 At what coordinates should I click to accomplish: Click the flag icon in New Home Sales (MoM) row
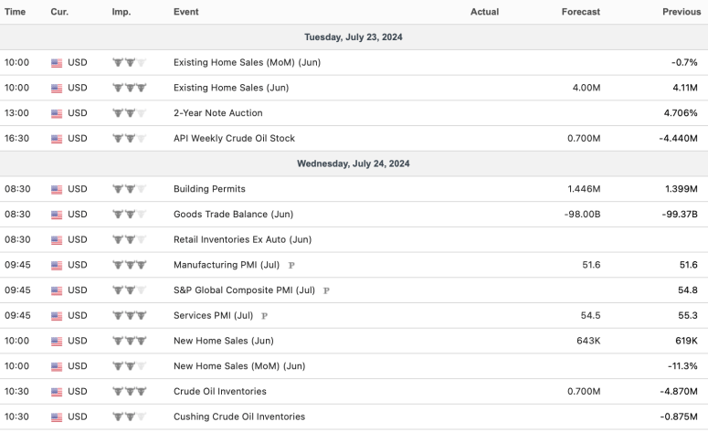tap(57, 366)
